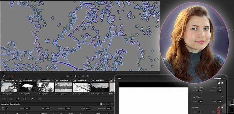Screen dimensions: 234x114
Task: Click the edge-detect viewer image
Action: click(x=80, y=36)
